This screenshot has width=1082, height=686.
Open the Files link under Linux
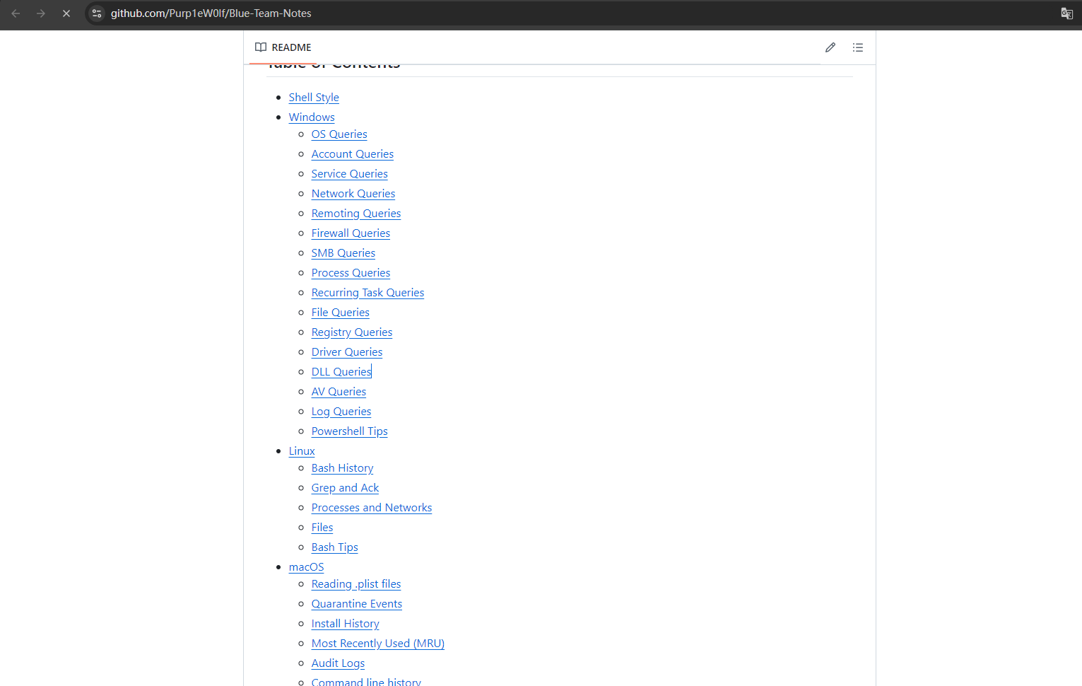click(322, 528)
